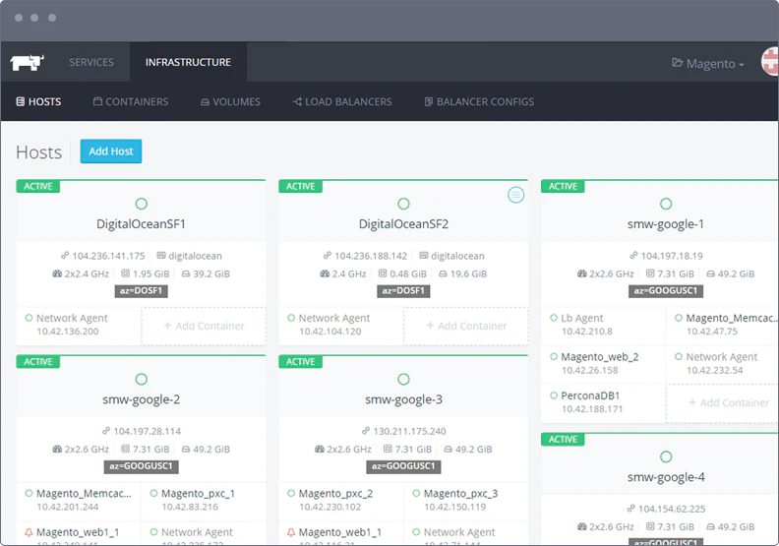Open the smw-google-1 host link
This screenshot has width=779, height=546.
(666, 224)
